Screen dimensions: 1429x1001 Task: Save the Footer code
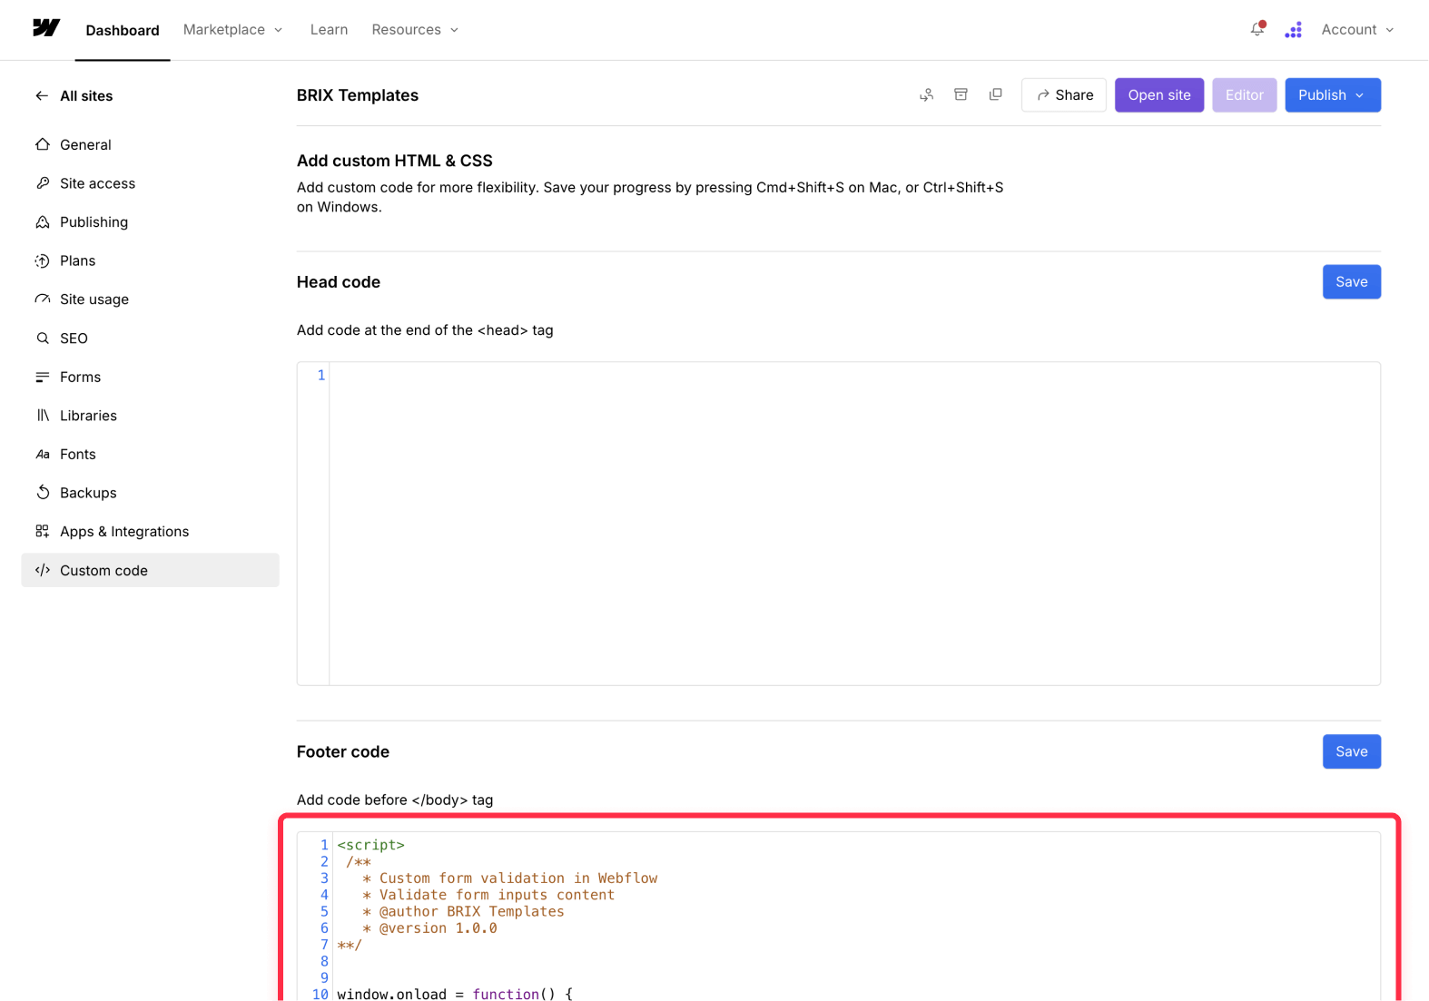pyautogui.click(x=1351, y=751)
